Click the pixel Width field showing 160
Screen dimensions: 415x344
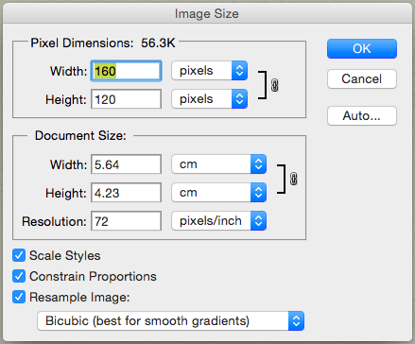click(127, 71)
